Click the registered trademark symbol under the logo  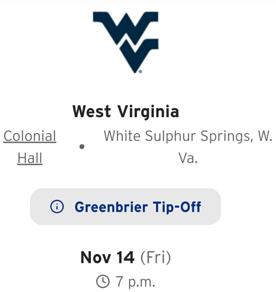click(x=140, y=72)
